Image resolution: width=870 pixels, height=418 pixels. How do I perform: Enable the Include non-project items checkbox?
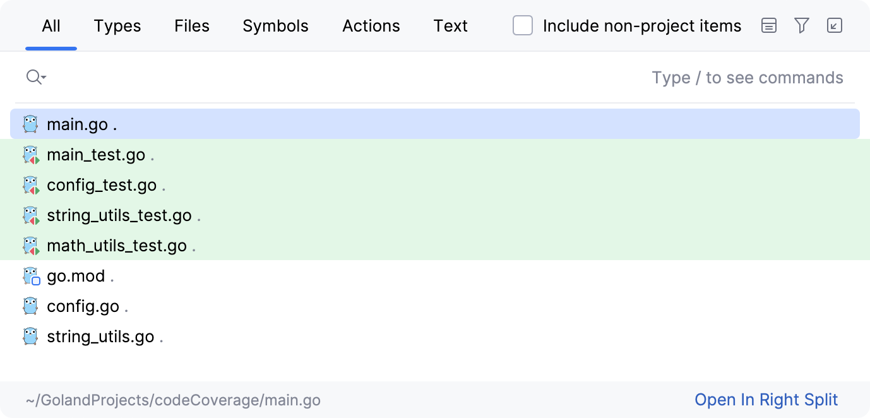pyautogui.click(x=522, y=26)
